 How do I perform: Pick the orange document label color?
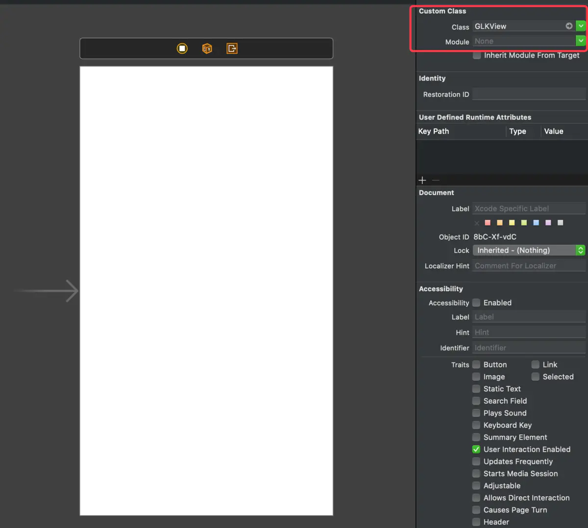(500, 223)
